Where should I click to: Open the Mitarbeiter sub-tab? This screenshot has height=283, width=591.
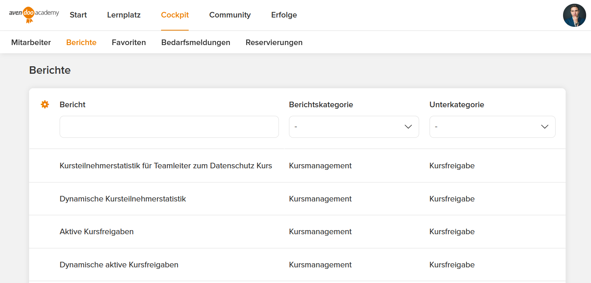point(31,42)
